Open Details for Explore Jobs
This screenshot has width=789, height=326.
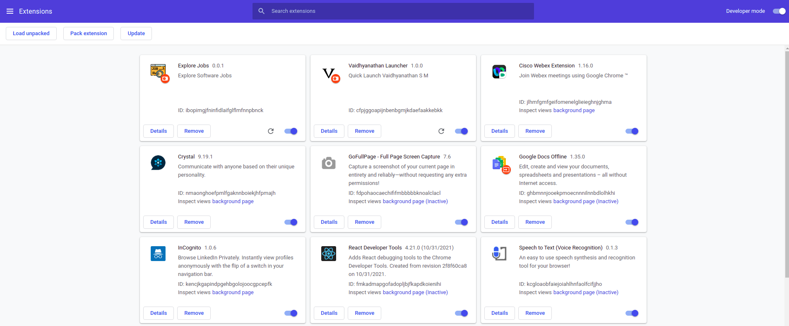[x=159, y=131]
